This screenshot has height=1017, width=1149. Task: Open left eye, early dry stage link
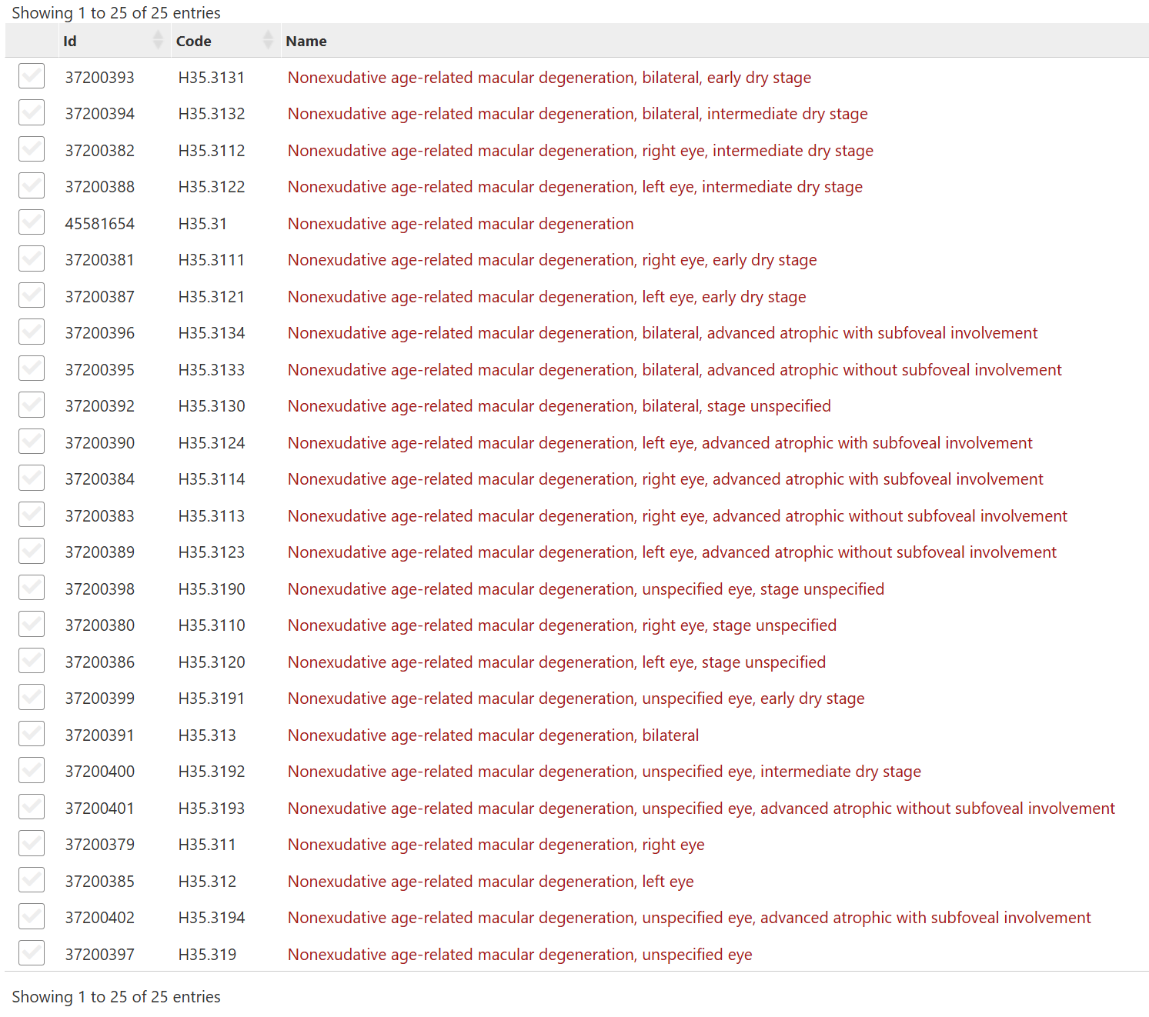(x=546, y=297)
